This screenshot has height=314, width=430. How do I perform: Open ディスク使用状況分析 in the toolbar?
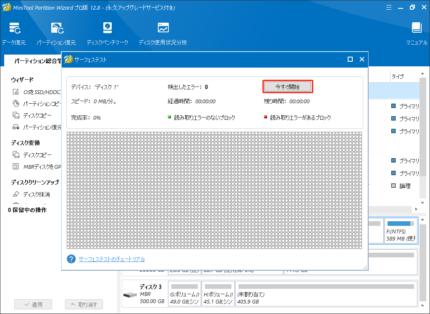coord(163,34)
